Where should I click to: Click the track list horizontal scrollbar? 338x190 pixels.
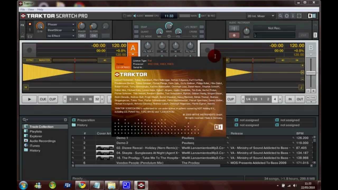point(147,166)
